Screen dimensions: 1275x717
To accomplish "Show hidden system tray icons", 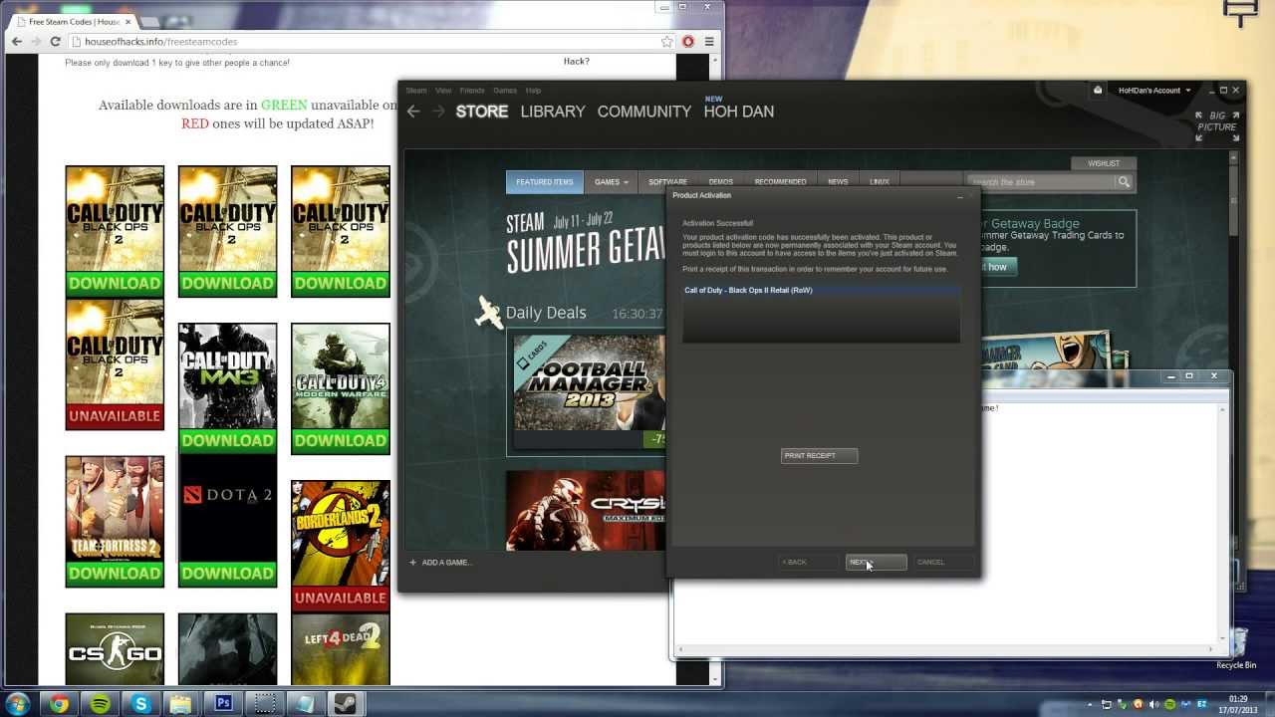I will tap(1092, 705).
